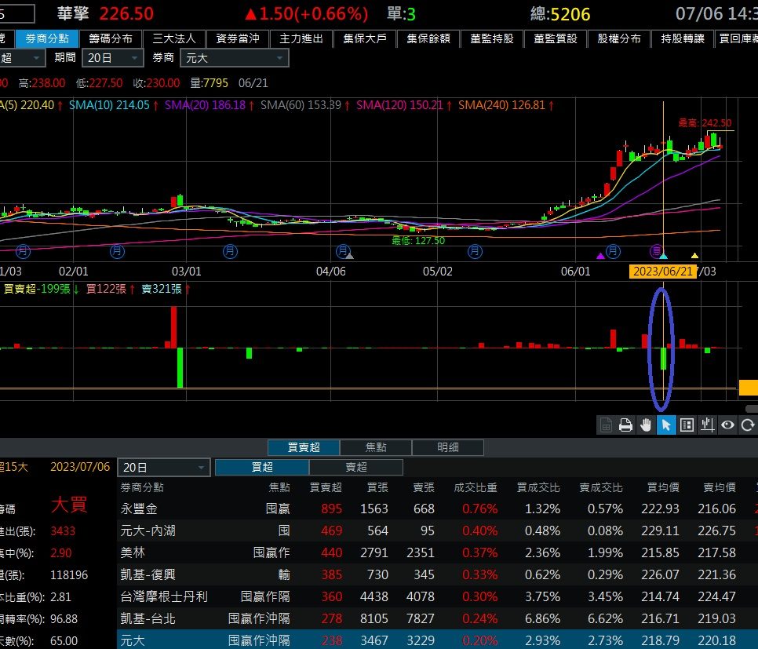Open the 集保大戶 tab
Image resolution: width=758 pixels, height=649 pixels.
click(x=365, y=38)
